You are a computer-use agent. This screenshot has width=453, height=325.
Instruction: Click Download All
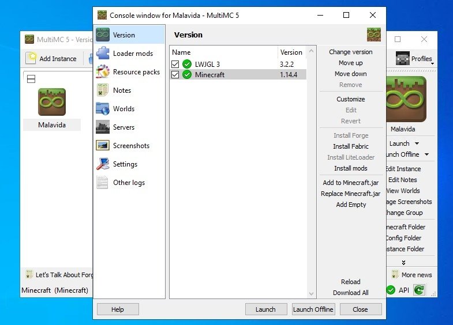click(351, 293)
